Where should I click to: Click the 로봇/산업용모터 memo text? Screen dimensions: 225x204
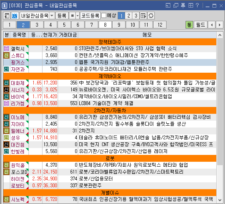click(x=96, y=179)
